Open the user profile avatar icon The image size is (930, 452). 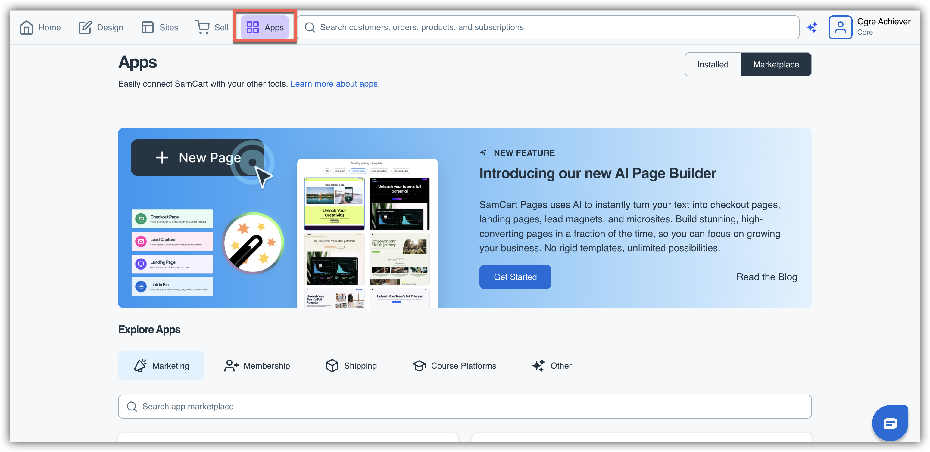[x=840, y=27]
